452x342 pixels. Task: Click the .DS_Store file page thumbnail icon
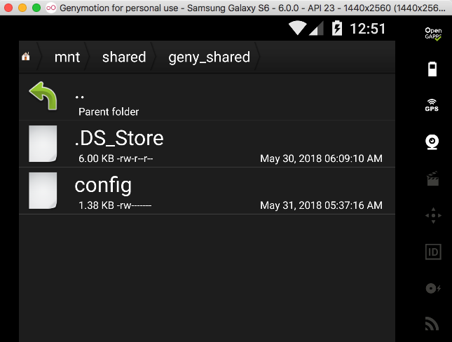click(x=43, y=144)
